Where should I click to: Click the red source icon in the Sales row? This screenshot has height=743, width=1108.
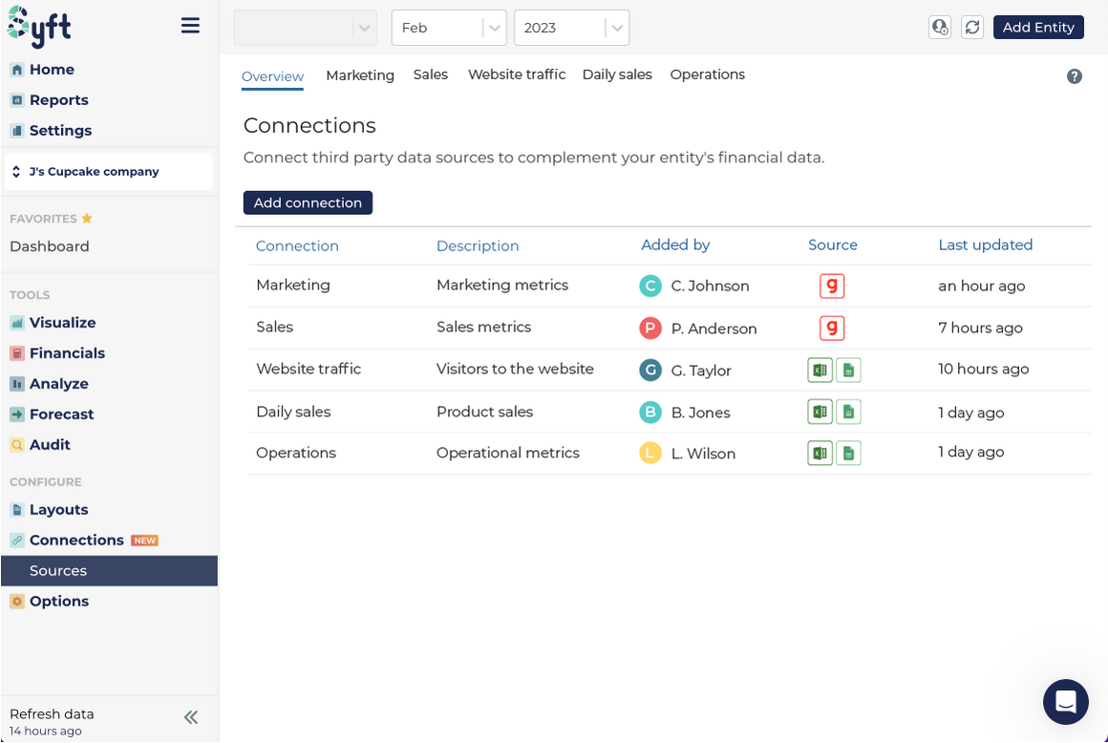[832, 328]
